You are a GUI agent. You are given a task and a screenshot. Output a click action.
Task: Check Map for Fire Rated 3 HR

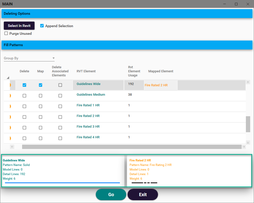40,128
